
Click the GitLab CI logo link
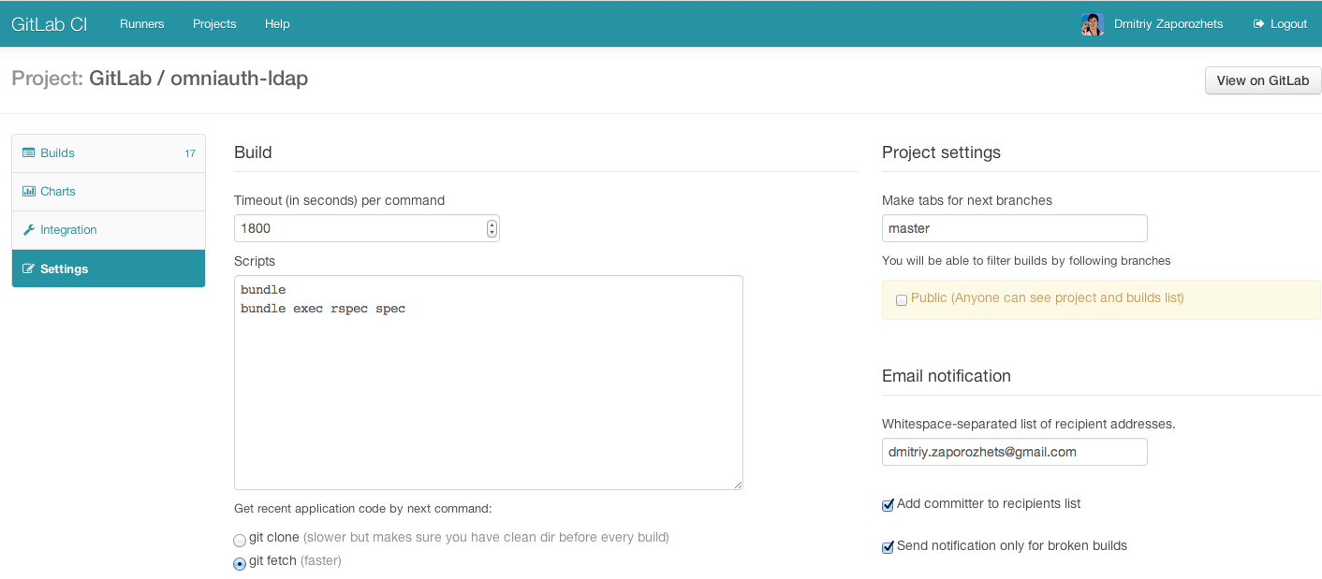pos(50,24)
